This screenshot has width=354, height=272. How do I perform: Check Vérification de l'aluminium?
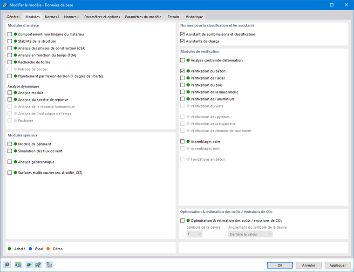183,99
